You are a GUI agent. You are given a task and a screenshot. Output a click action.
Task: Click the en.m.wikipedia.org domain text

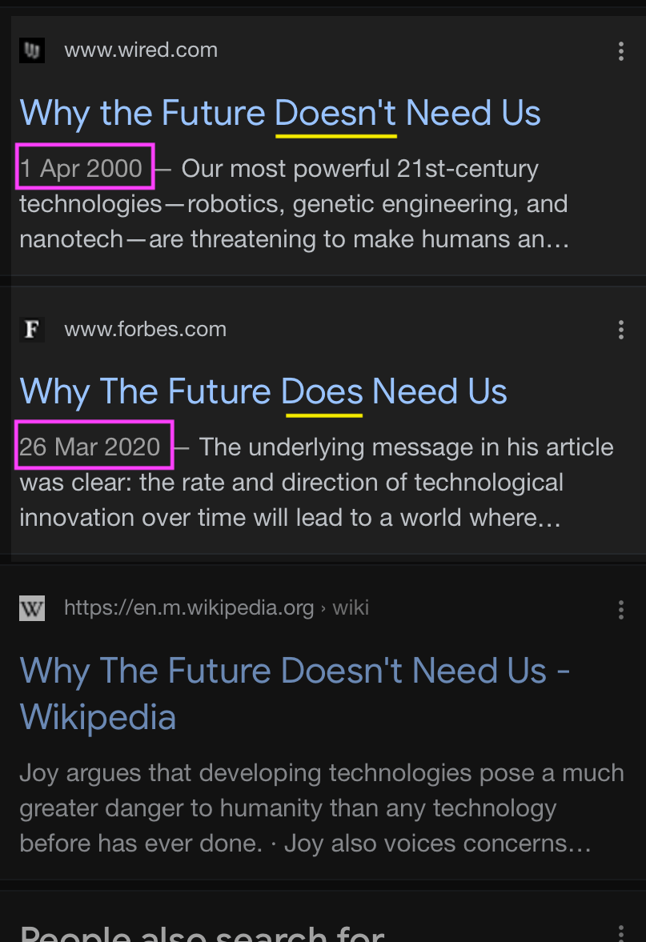(189, 608)
